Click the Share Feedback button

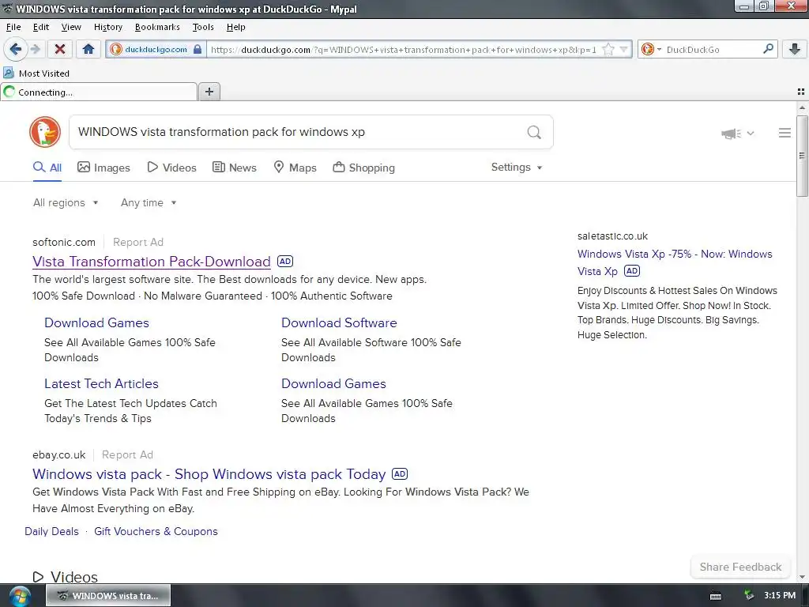pyautogui.click(x=740, y=567)
